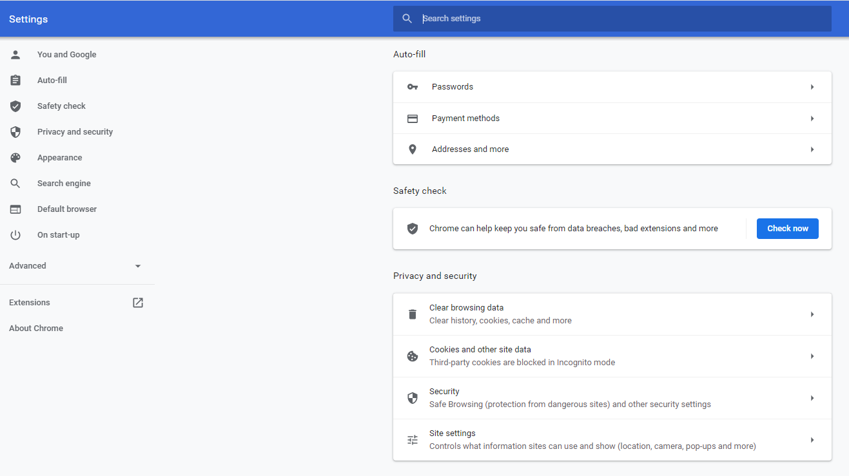This screenshot has width=849, height=476.
Task: Open the Extensions link in sidebar
Action: tap(30, 303)
